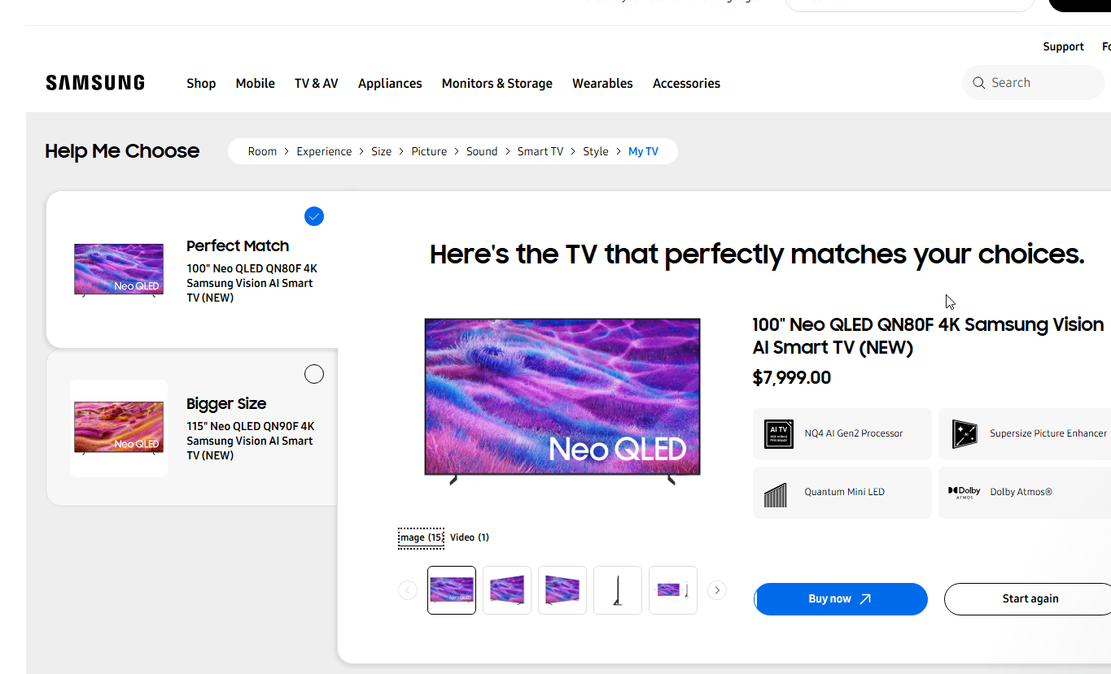Viewport: 1111px width, 674px height.
Task: Click the NQ4 AI Gen2 Processor label
Action: click(x=854, y=433)
